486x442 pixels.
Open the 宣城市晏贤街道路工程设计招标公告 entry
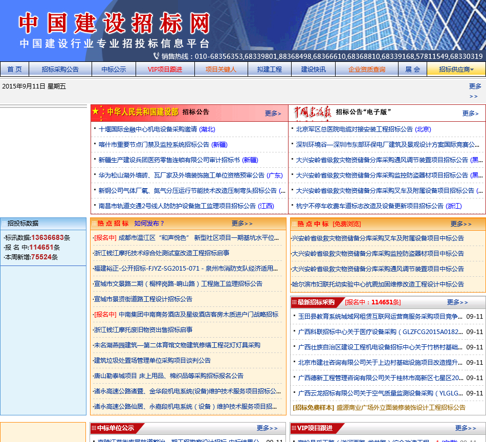coord(143,299)
